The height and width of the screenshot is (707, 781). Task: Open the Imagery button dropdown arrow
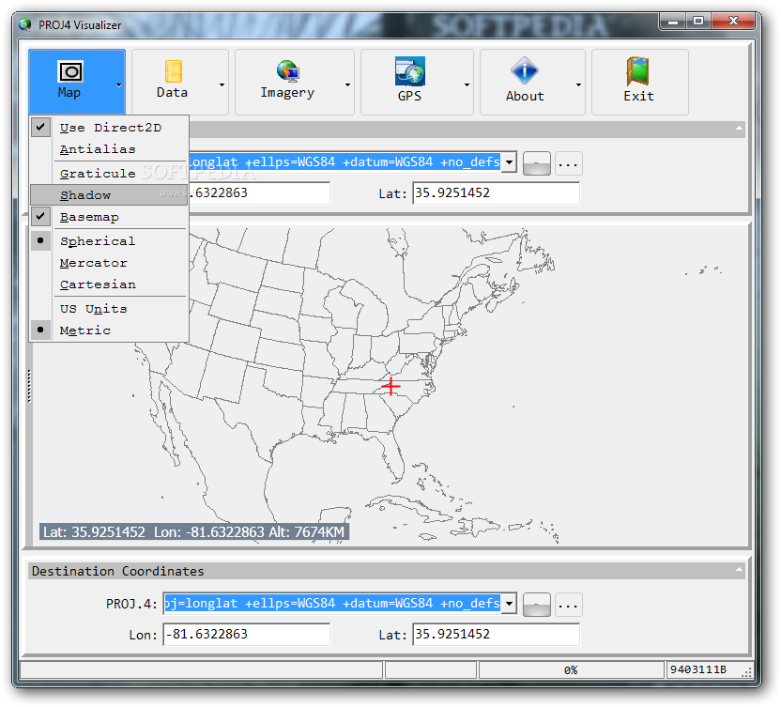point(347,85)
